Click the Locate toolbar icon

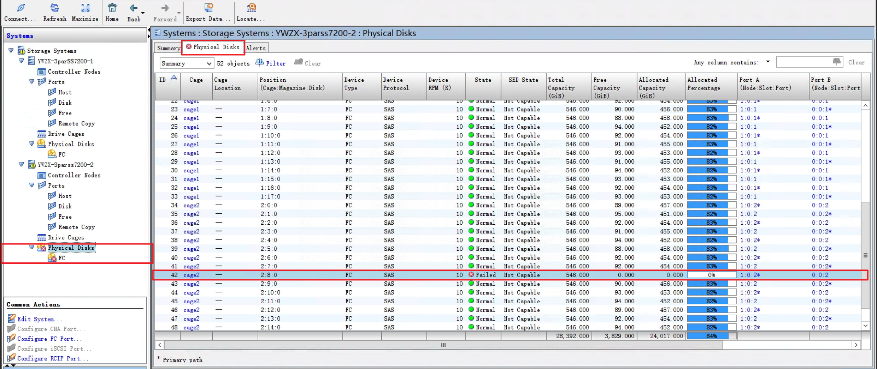[x=251, y=8]
